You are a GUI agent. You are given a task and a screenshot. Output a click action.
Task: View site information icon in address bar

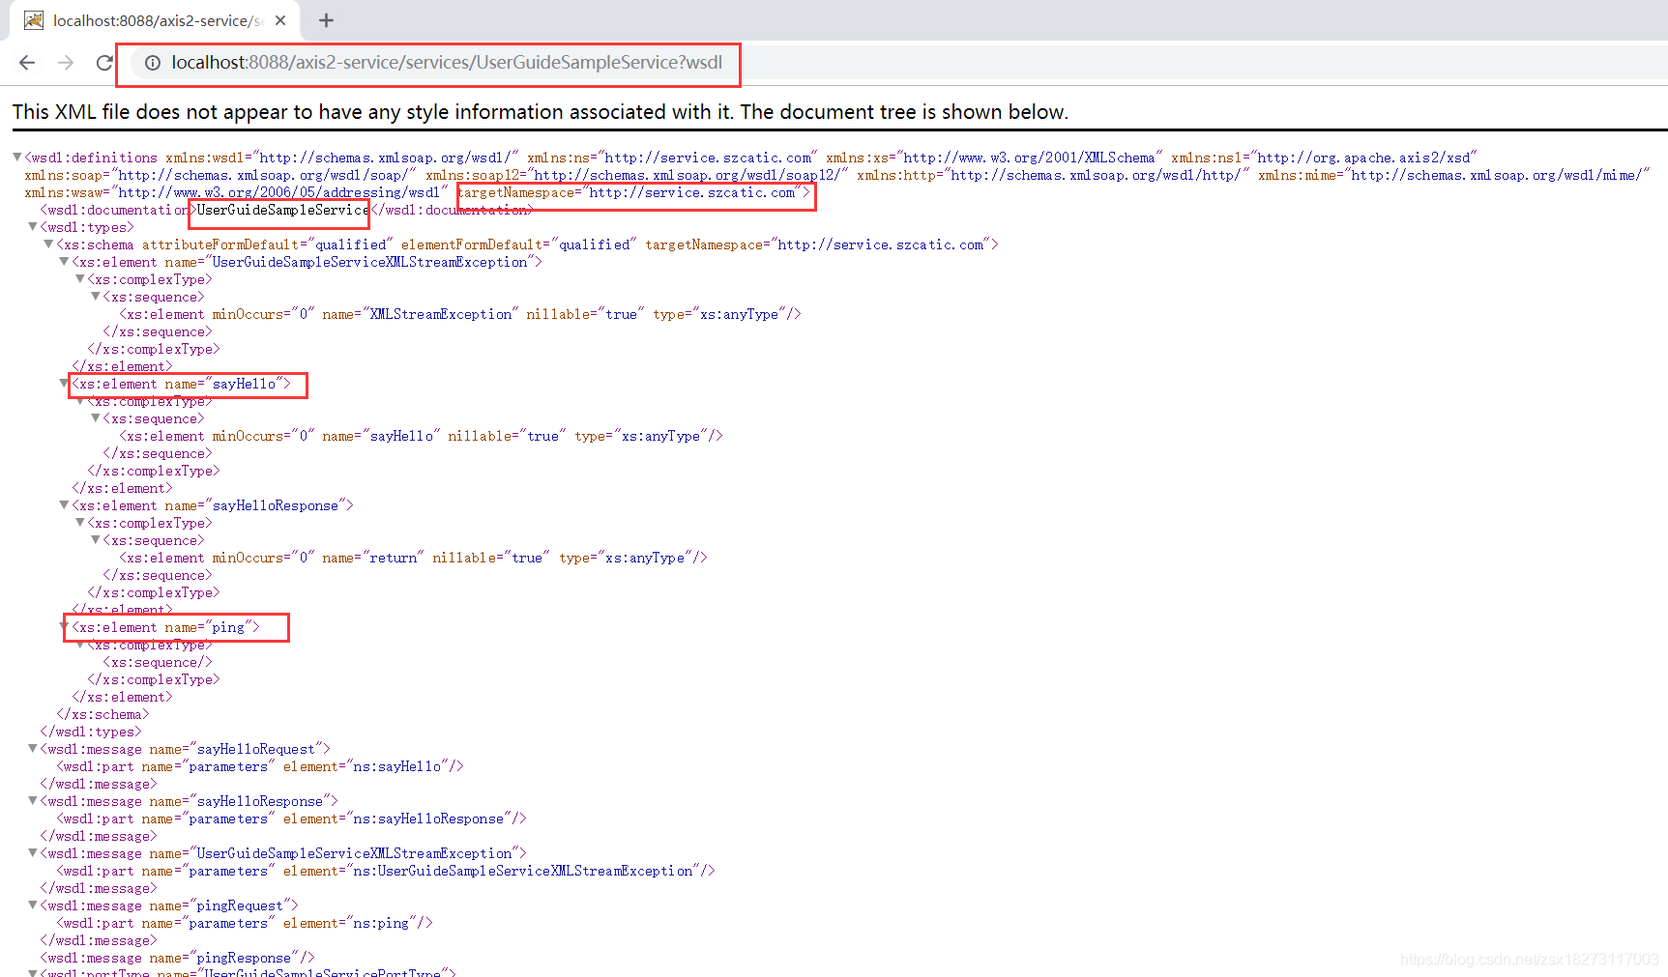pos(153,63)
